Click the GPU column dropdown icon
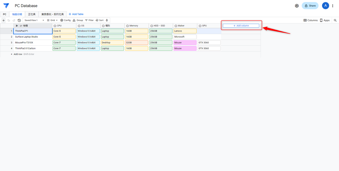The width and height of the screenshot is (339, 171). click(x=200, y=26)
